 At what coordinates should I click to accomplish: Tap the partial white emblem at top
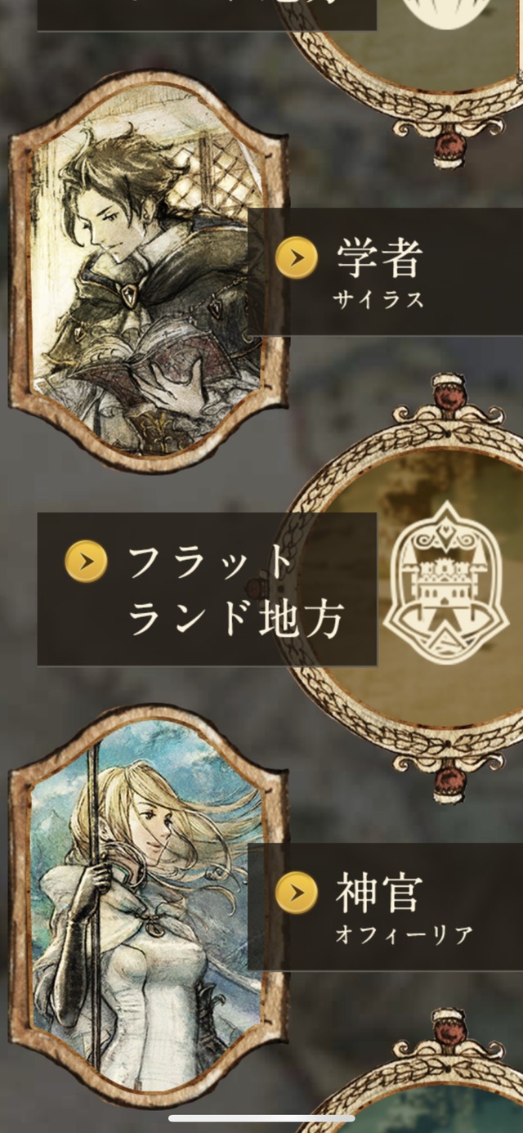click(445, 14)
